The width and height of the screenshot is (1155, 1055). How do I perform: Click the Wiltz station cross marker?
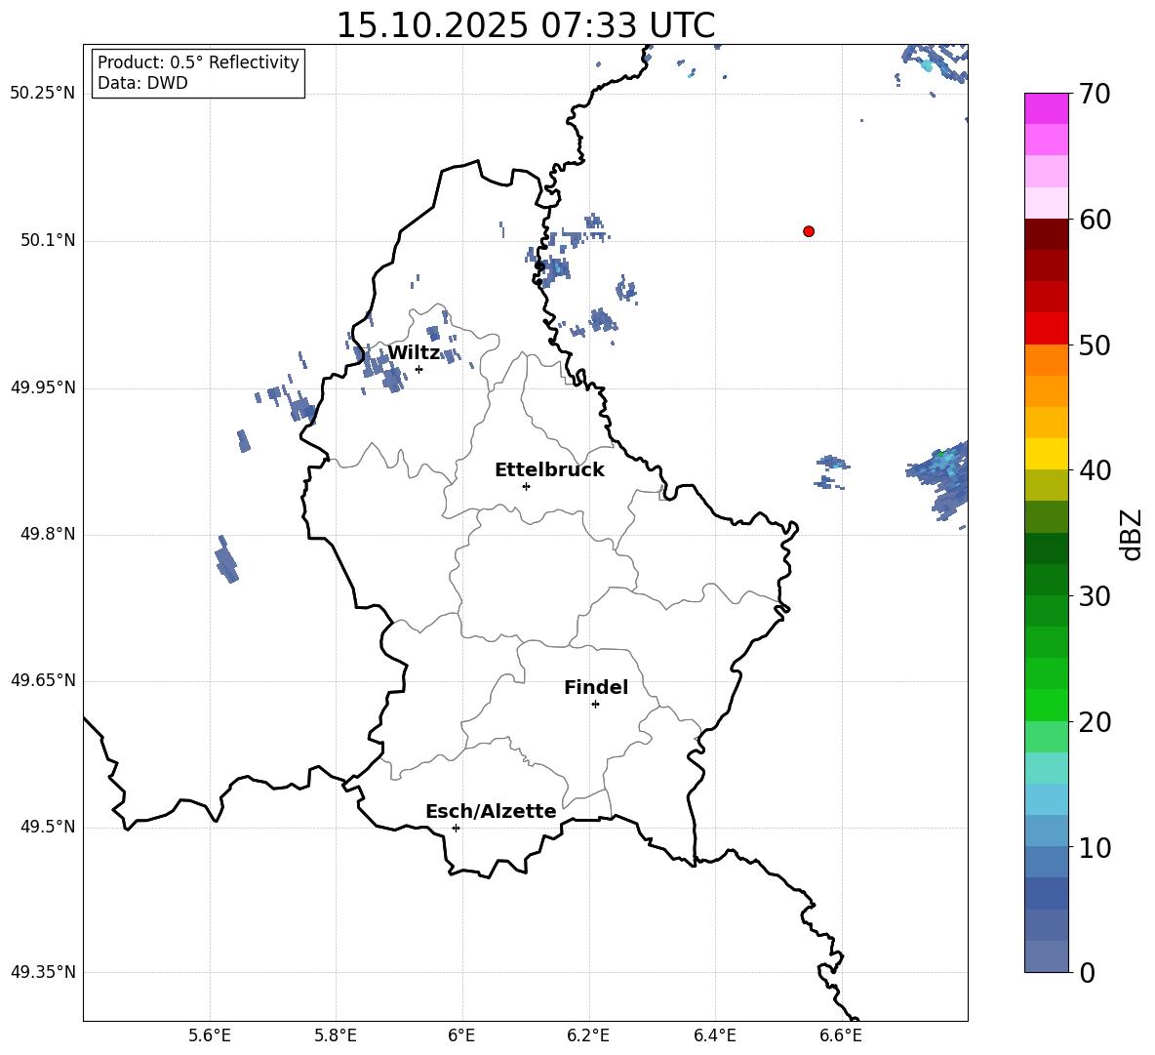pyautogui.click(x=419, y=369)
